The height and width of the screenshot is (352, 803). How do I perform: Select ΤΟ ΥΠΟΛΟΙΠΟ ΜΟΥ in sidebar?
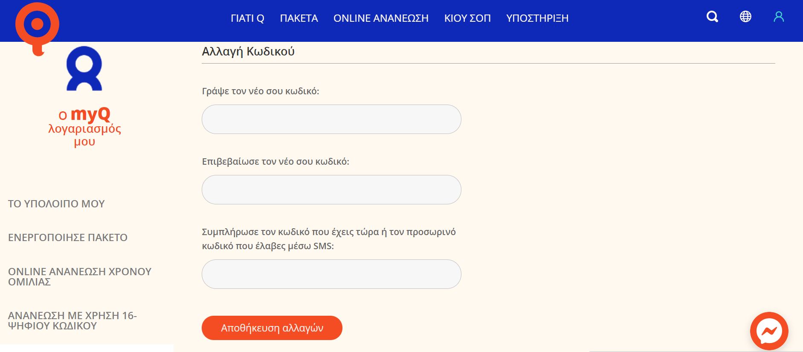(x=56, y=204)
